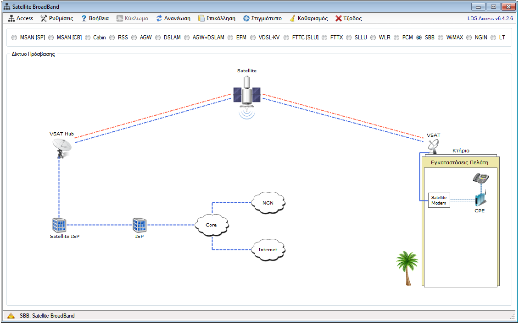
Task: Click the Satellite Modem box
Action: click(439, 200)
